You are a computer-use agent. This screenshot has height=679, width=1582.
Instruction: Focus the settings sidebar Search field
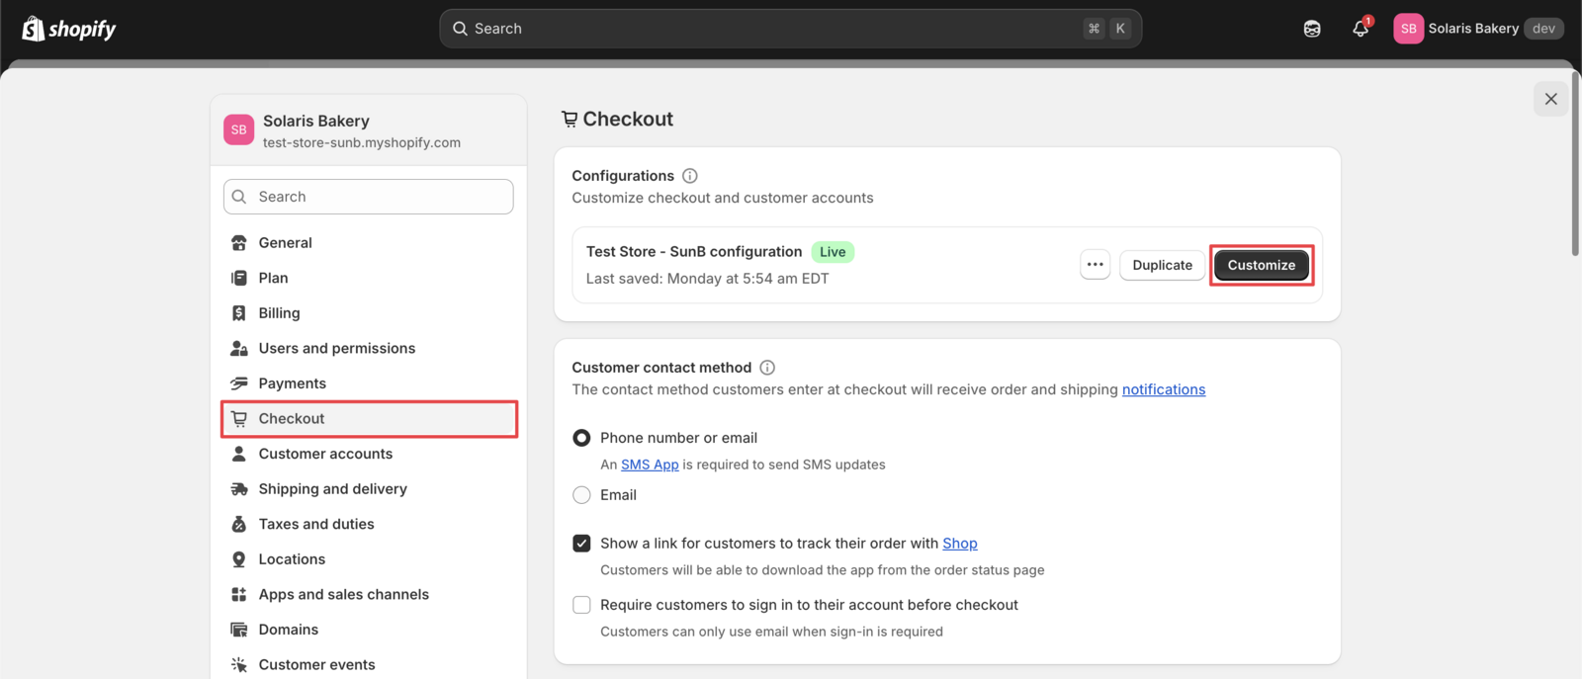point(369,197)
